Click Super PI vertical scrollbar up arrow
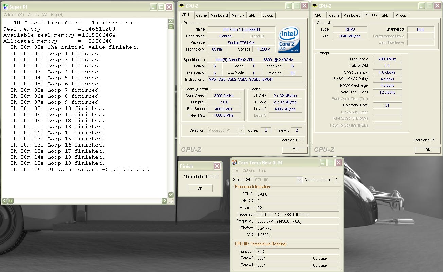This screenshot has width=443, height=272. click(x=171, y=21)
